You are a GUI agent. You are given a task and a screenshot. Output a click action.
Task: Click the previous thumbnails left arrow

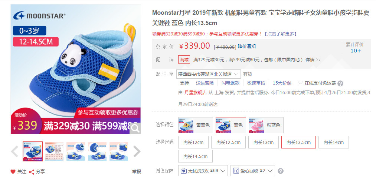point(14,151)
